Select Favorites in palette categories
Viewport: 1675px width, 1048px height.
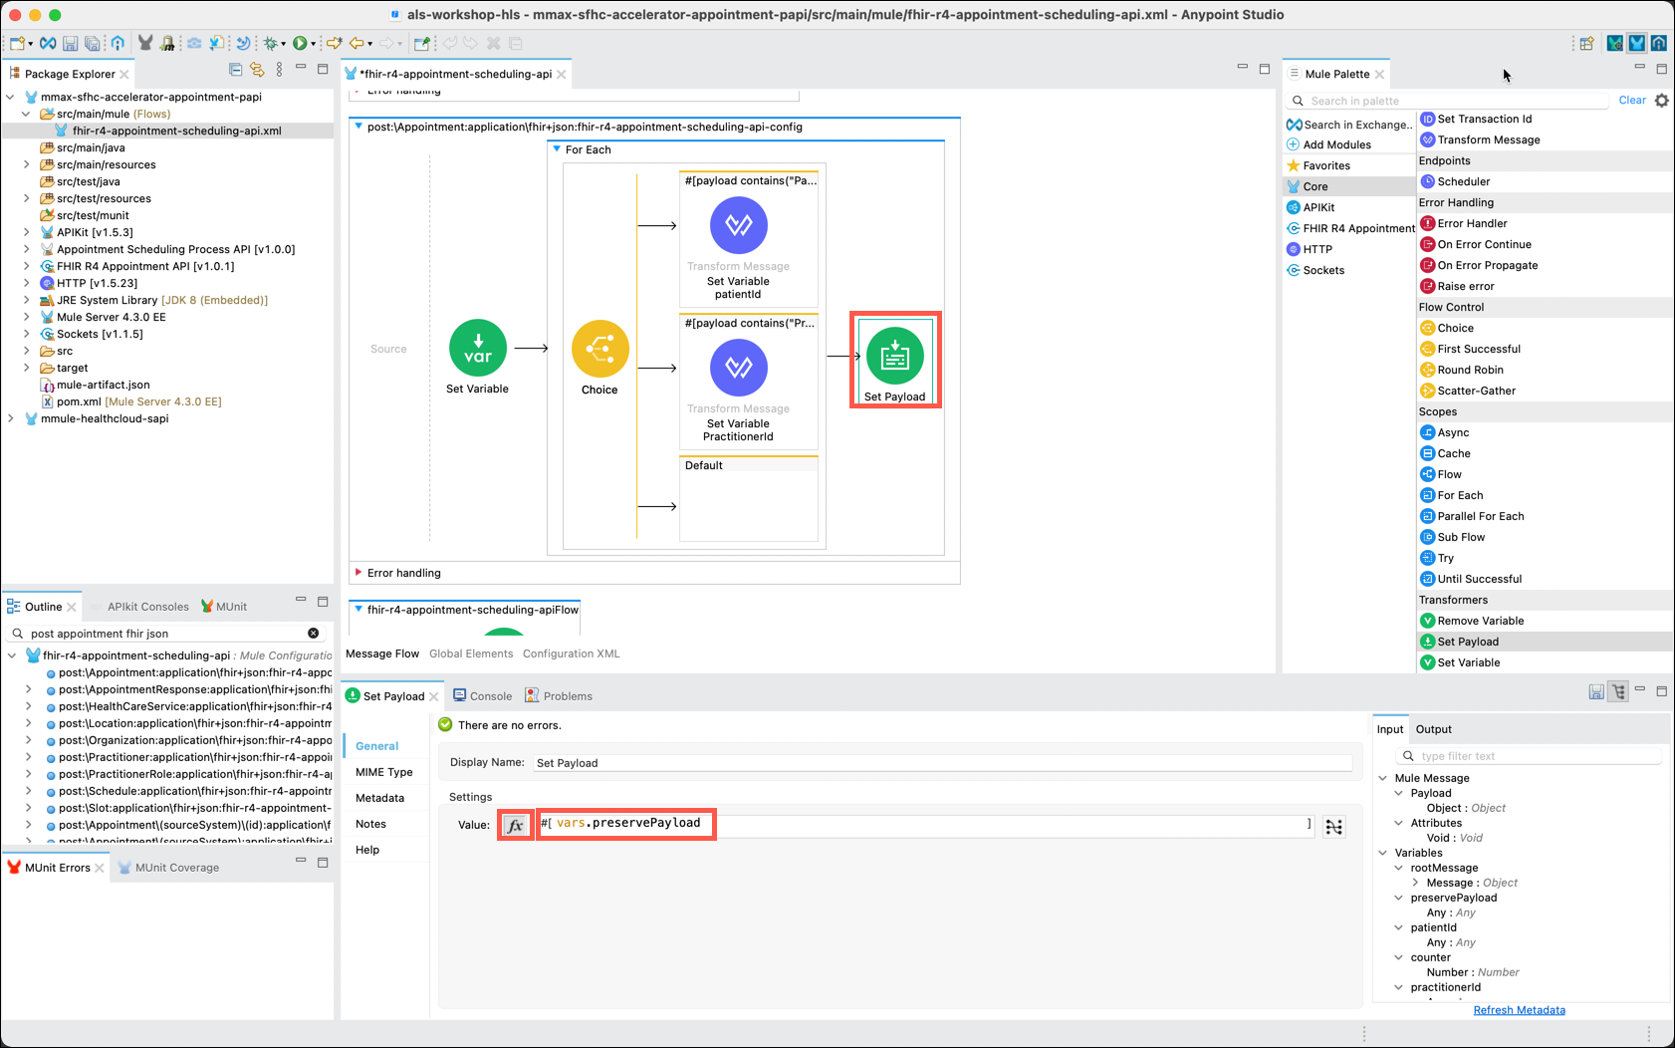coord(1318,165)
